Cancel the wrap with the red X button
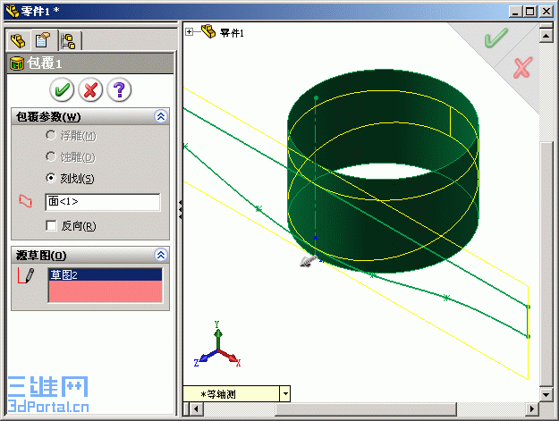Image resolution: width=559 pixels, height=421 pixels. point(90,89)
